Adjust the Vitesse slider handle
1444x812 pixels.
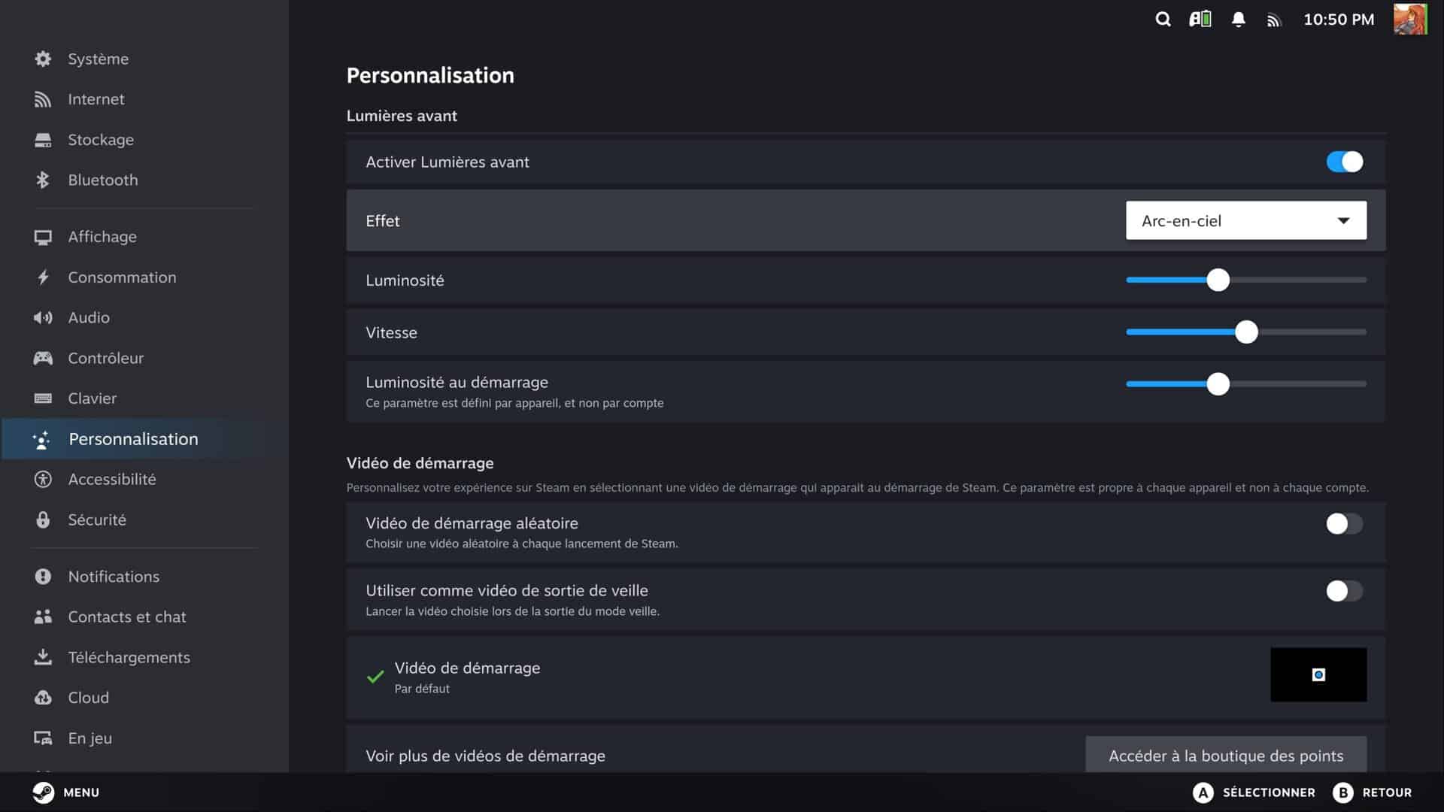(x=1246, y=332)
